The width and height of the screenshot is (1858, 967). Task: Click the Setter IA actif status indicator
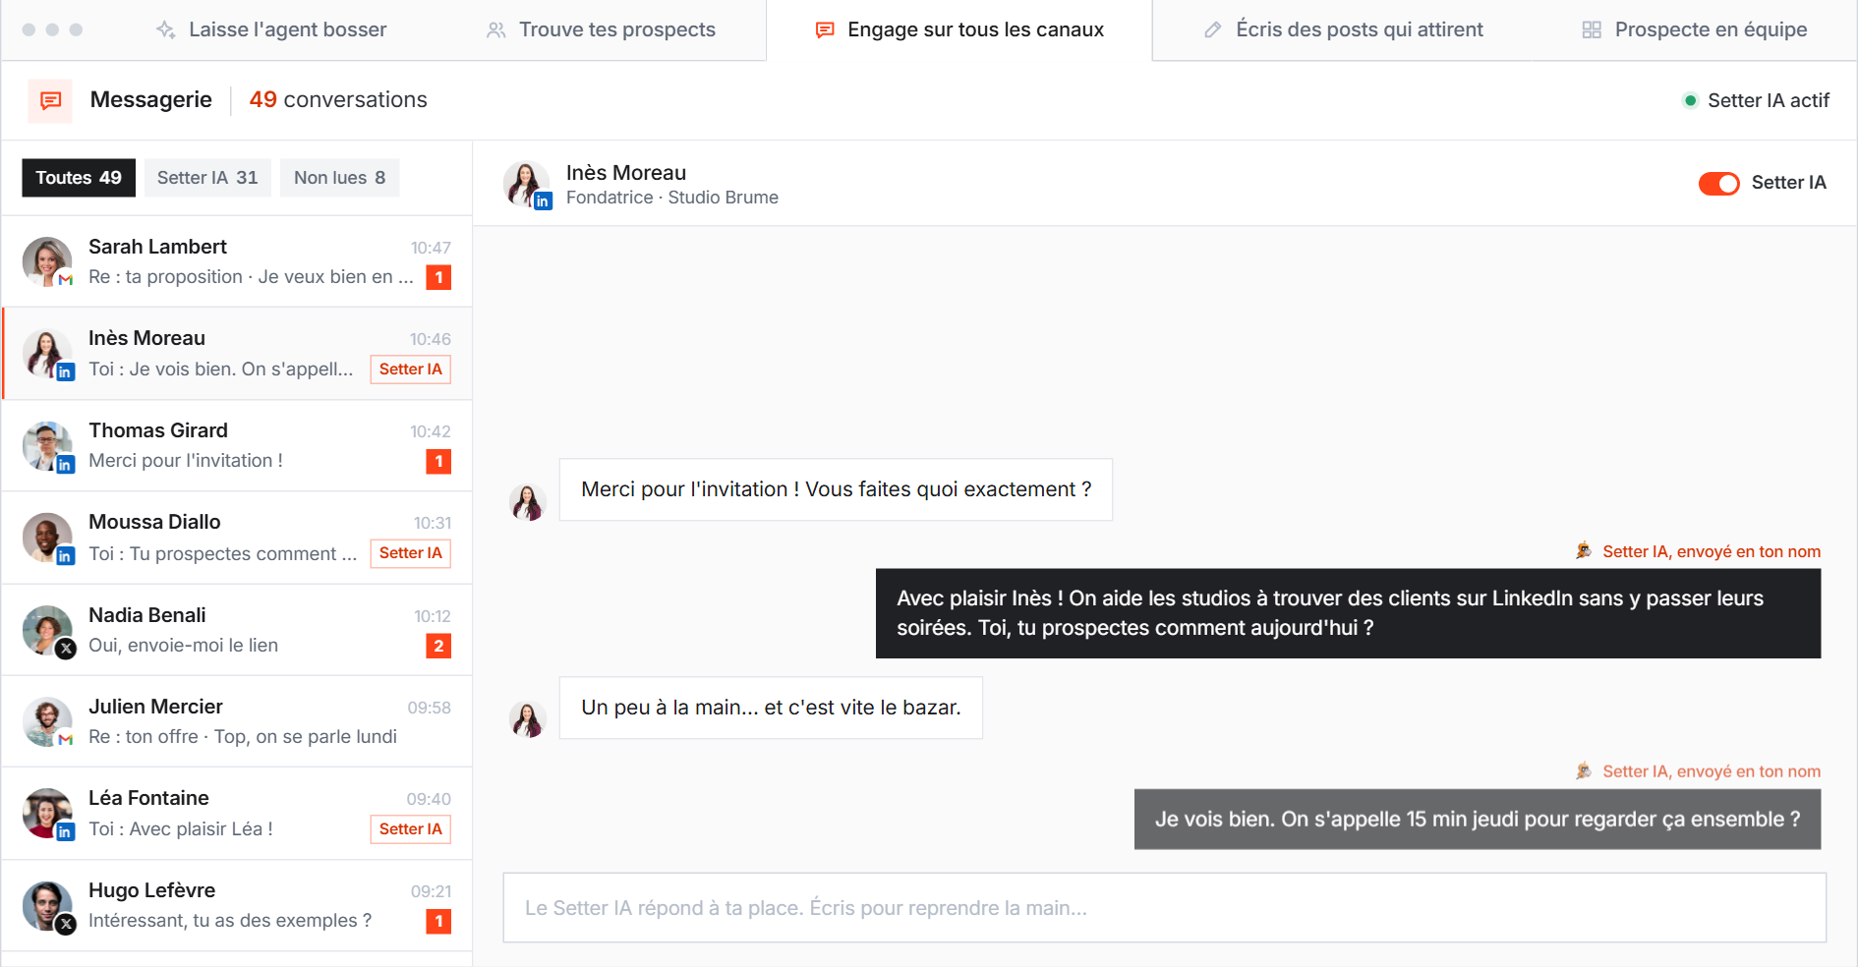click(x=1756, y=100)
